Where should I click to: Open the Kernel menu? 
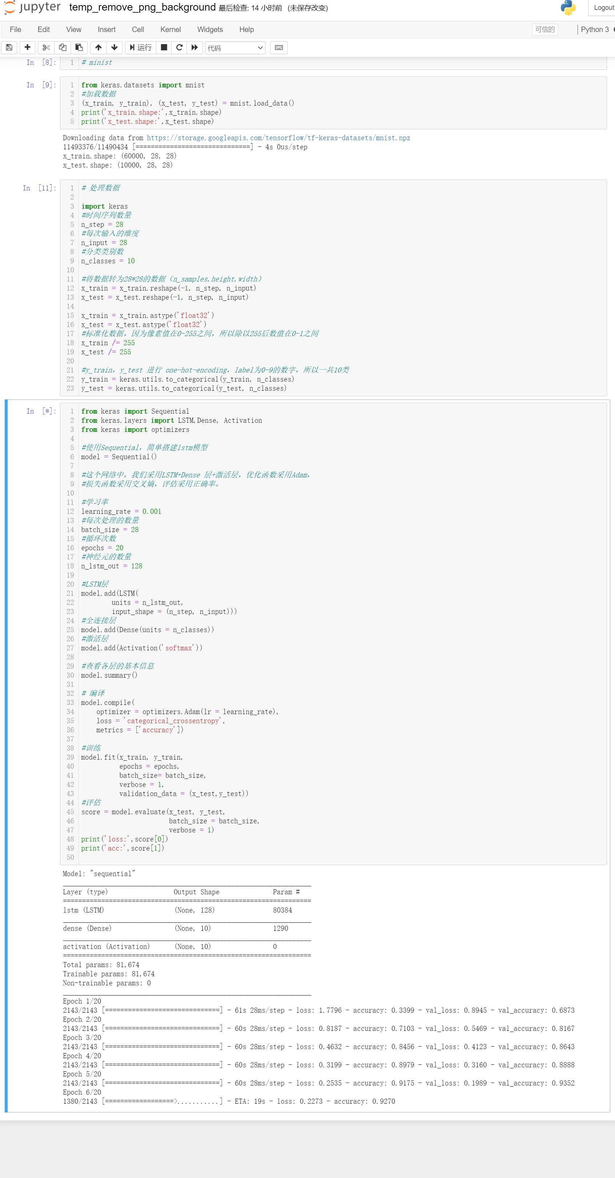click(x=170, y=29)
